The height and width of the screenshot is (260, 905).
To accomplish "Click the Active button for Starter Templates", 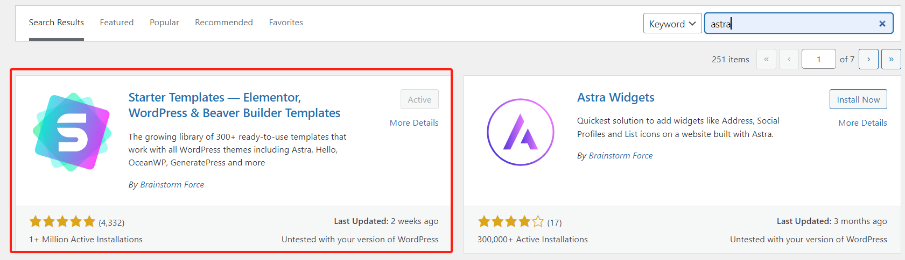I will [x=419, y=99].
